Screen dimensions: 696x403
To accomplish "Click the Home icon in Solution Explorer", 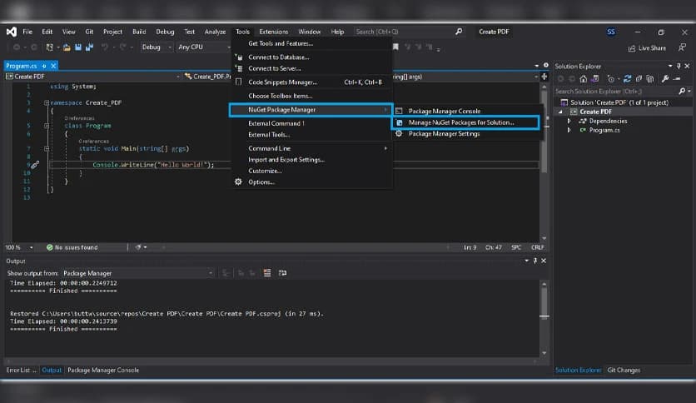I will (584, 79).
